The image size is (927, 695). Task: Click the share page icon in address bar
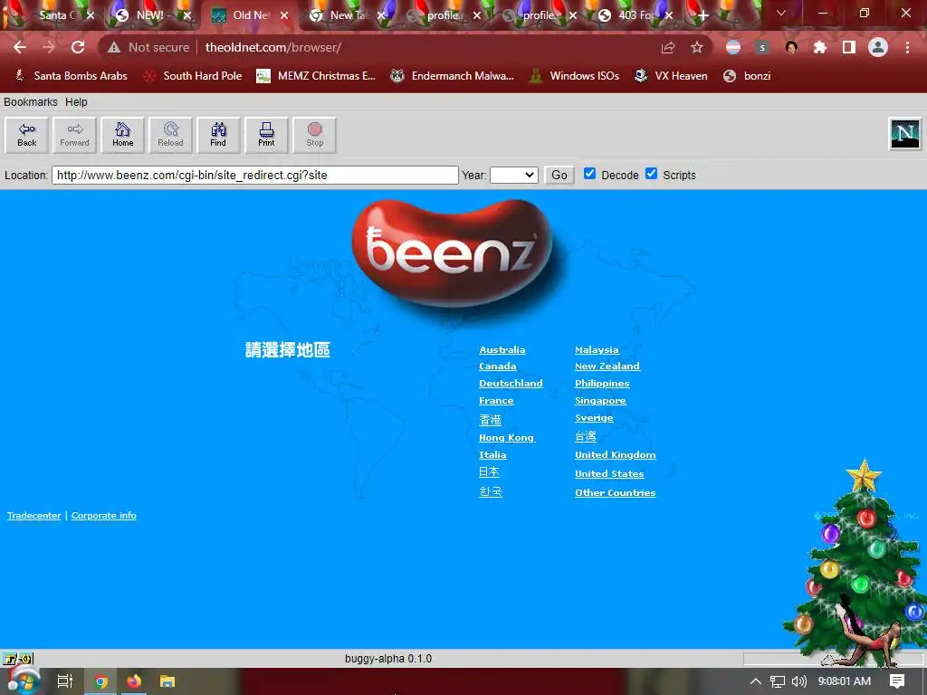tap(668, 47)
